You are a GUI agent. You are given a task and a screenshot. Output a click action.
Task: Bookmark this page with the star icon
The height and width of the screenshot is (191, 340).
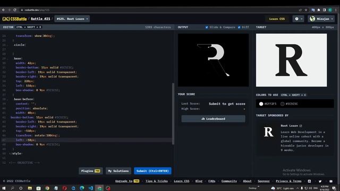coord(306,10)
